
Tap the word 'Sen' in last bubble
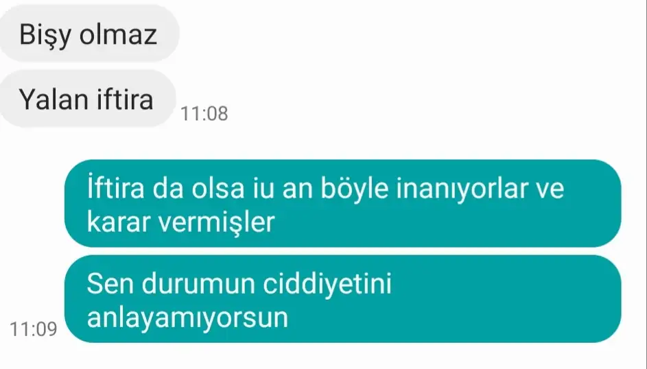(x=110, y=284)
